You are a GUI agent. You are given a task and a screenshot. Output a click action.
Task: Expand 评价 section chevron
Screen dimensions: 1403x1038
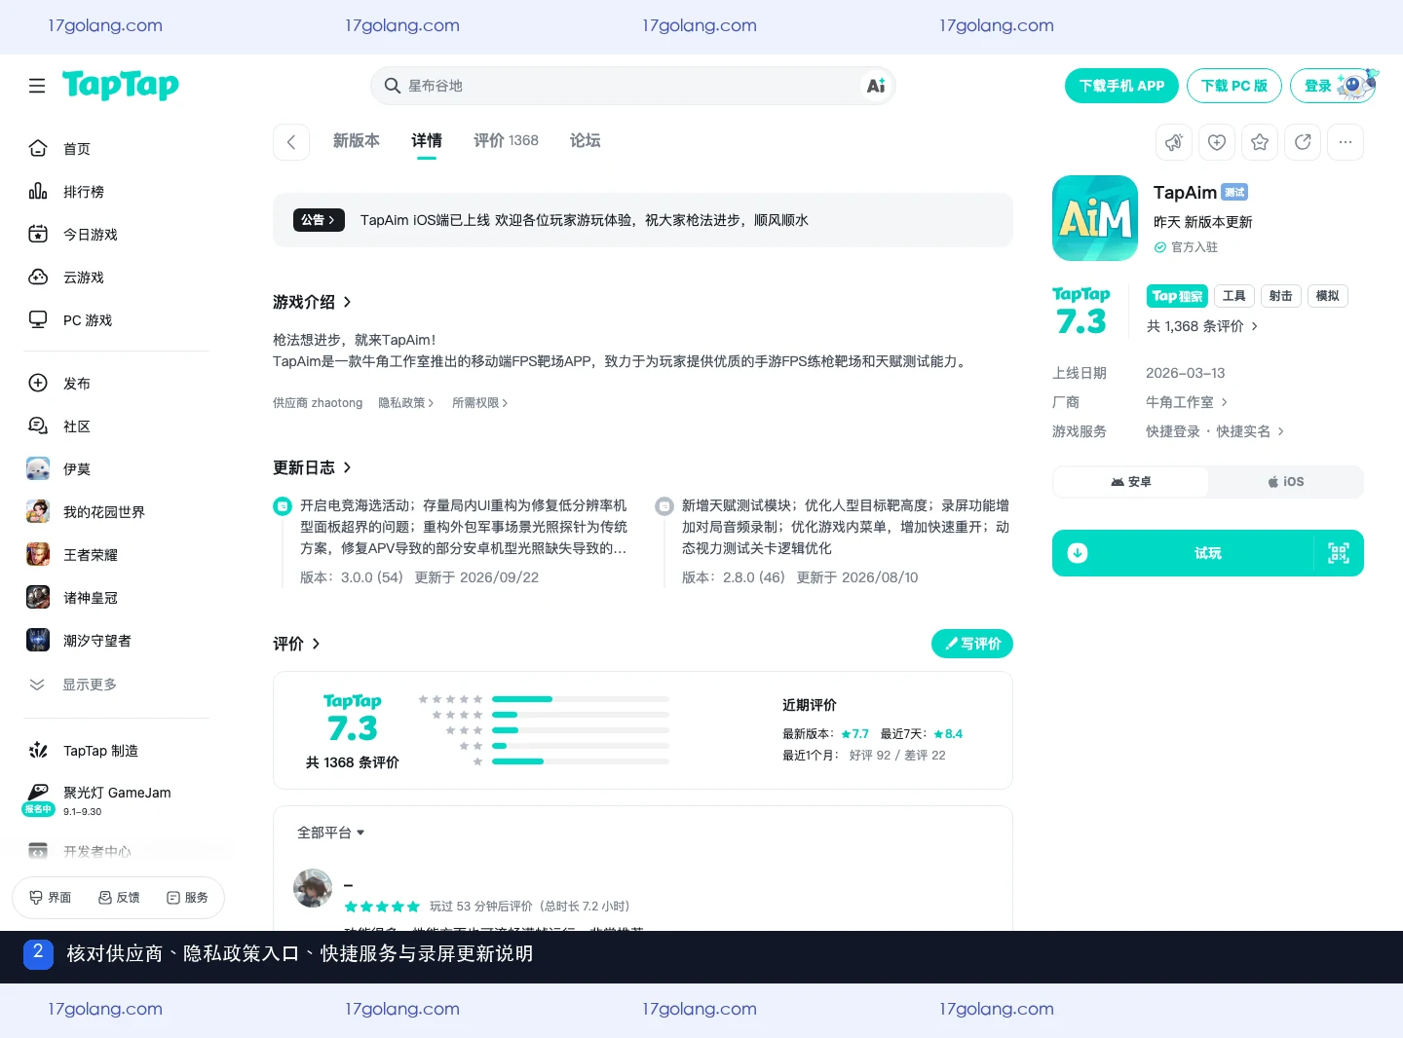(316, 645)
